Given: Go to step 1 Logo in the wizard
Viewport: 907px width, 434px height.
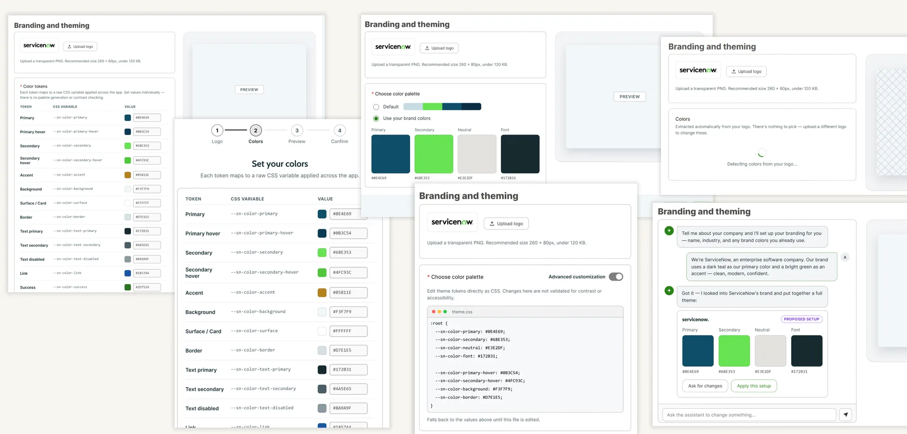Looking at the screenshot, I should coord(217,130).
